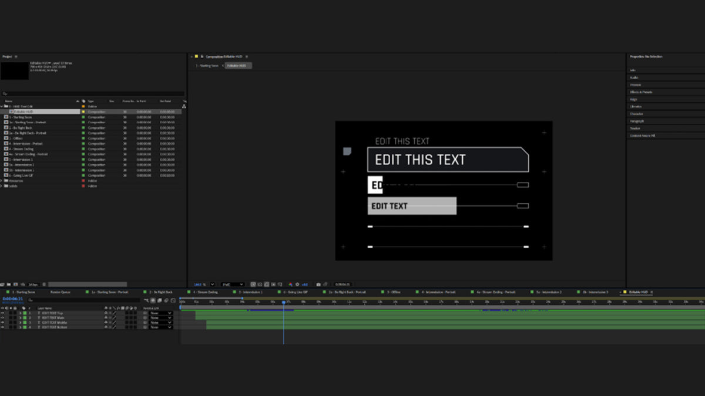This screenshot has width=705, height=396.
Task: Toggle eye icon for EDIT TEXT Bottom layer
Action: (x=2, y=327)
